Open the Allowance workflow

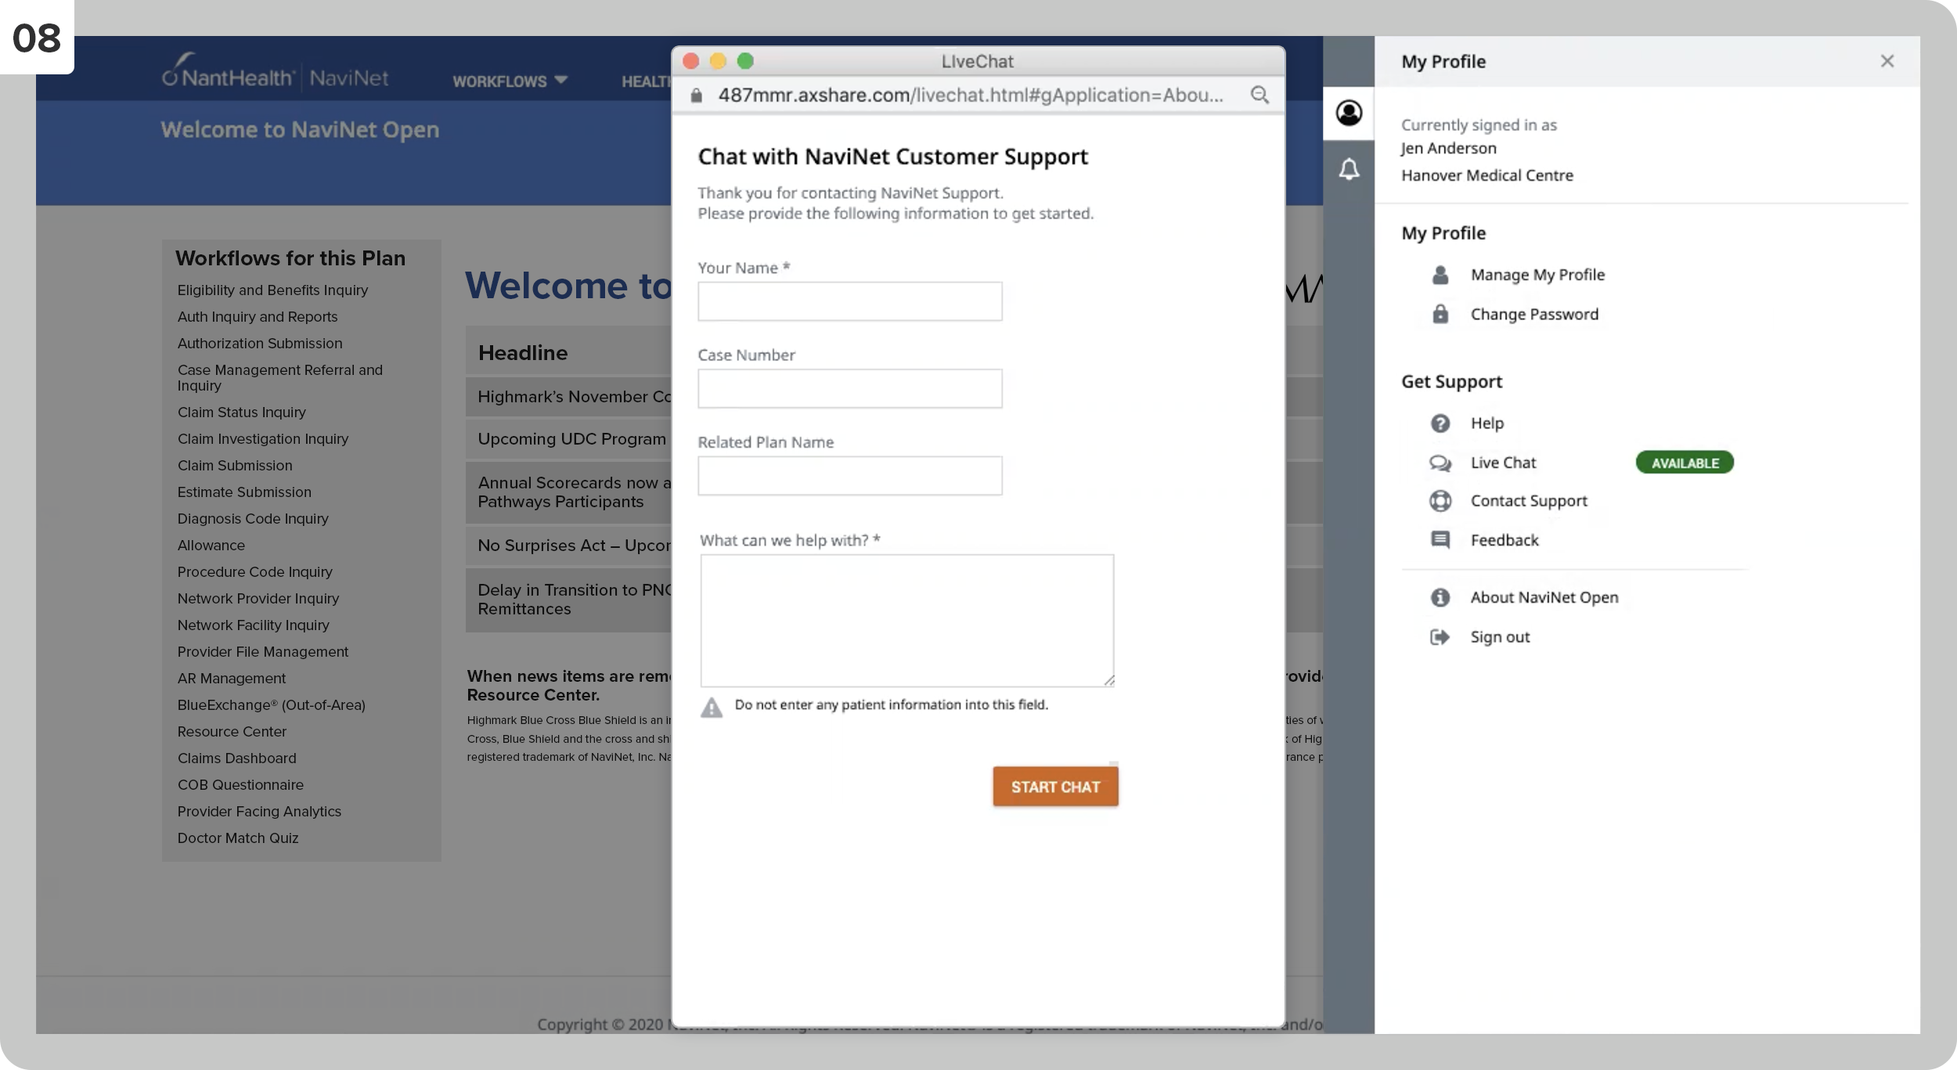coord(211,546)
